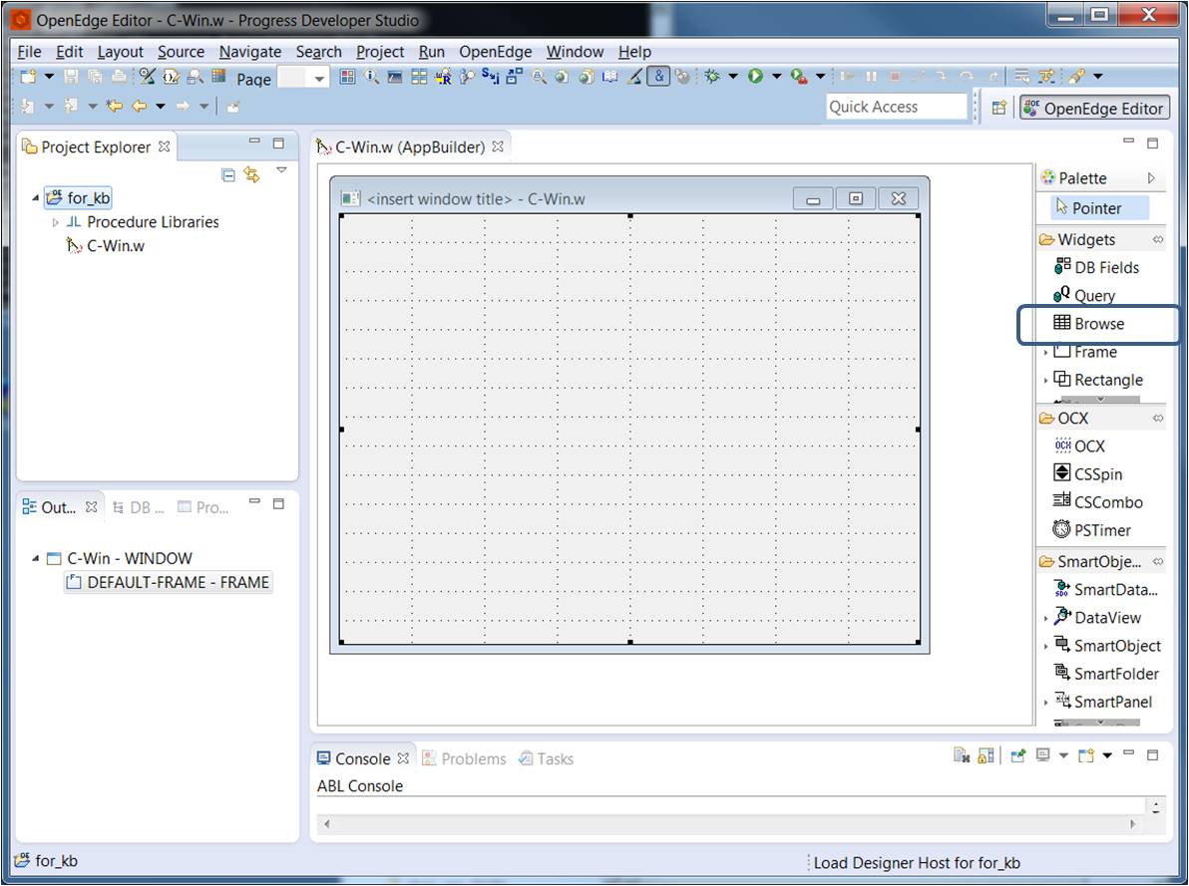
Task: Run the application with the green Run icon
Action: 755,76
